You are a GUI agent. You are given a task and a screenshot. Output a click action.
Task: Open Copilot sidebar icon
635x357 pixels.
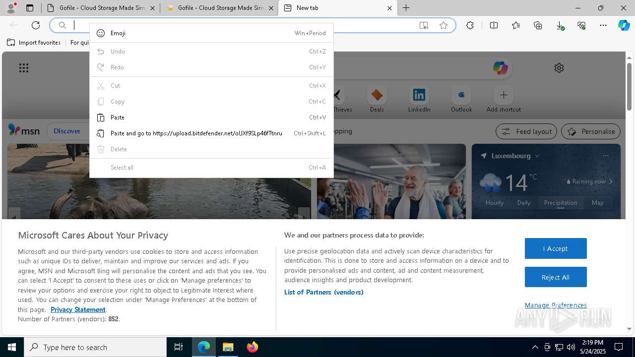tap(624, 25)
